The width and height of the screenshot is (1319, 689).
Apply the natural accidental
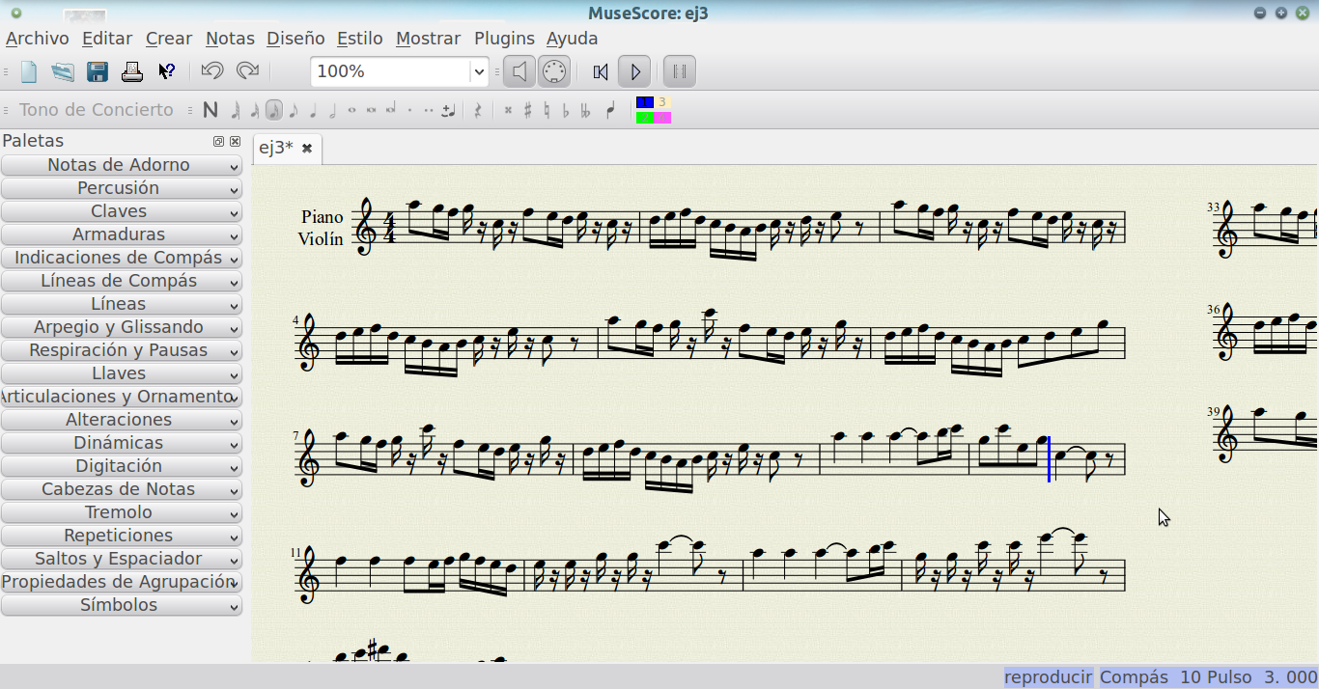coord(547,110)
